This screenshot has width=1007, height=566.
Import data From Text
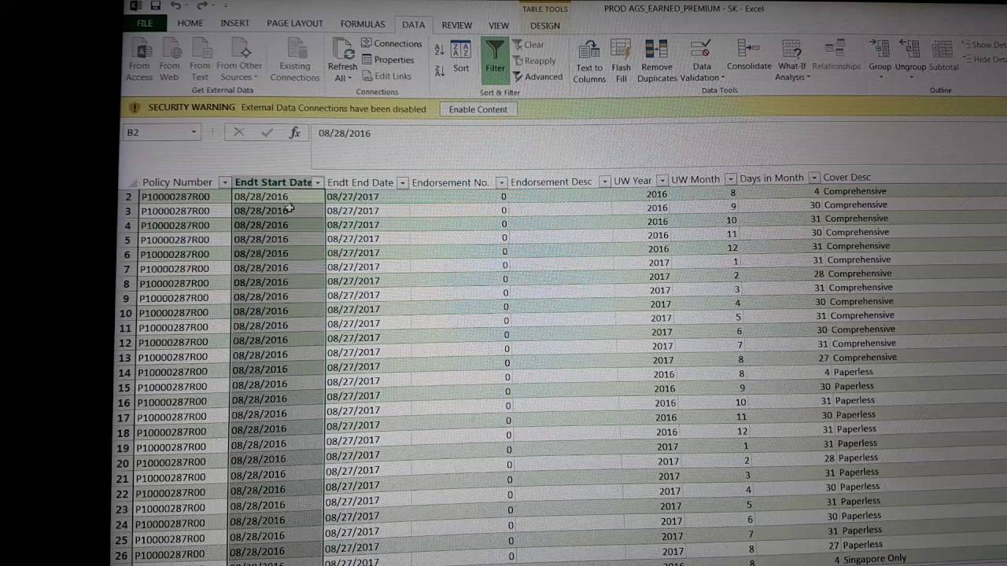pyautogui.click(x=200, y=60)
